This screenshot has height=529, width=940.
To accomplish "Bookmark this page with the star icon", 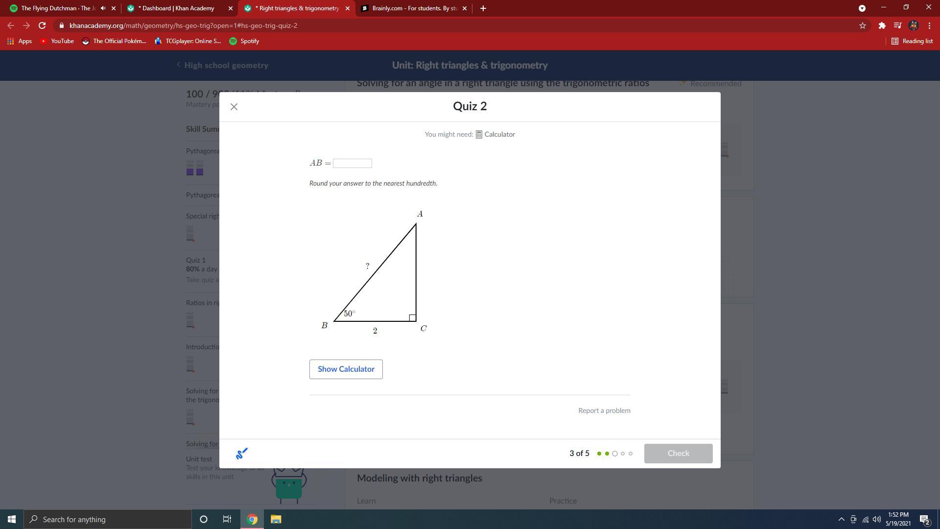I will tap(863, 25).
